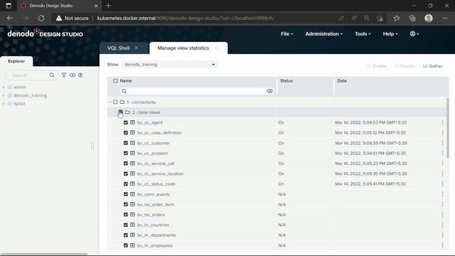This screenshot has width=455, height=256.
Task: Switch to the VQL Shell tab
Action: pyautogui.click(x=119, y=48)
